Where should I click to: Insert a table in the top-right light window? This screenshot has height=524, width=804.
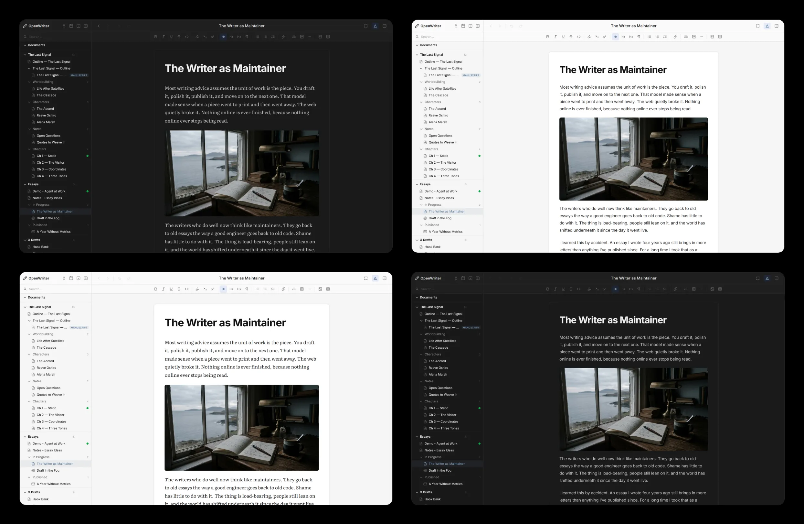[x=720, y=37]
